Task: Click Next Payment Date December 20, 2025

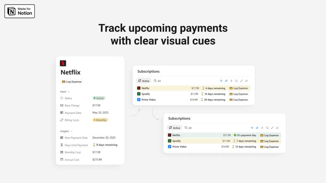Action: click(104, 138)
